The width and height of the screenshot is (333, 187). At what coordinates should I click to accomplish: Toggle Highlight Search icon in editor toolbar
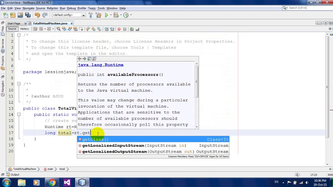[x=75, y=29]
